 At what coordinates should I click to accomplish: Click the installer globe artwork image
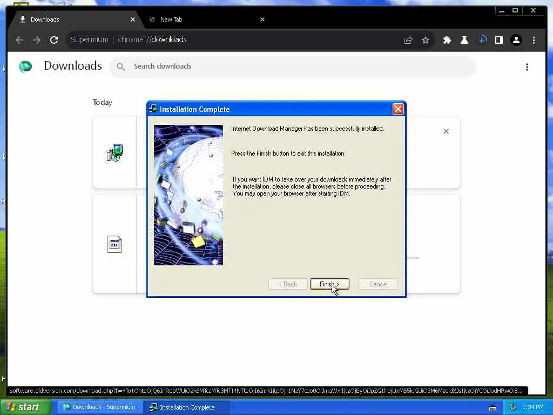pos(188,195)
